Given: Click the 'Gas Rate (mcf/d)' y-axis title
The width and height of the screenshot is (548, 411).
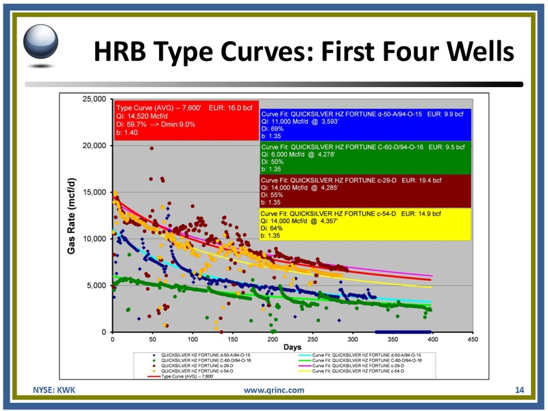Looking at the screenshot, I should click(x=71, y=216).
